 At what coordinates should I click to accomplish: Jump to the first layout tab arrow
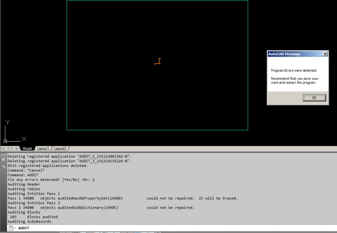3,148
